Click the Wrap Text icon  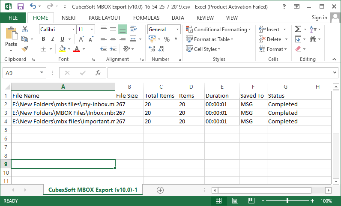point(133,29)
